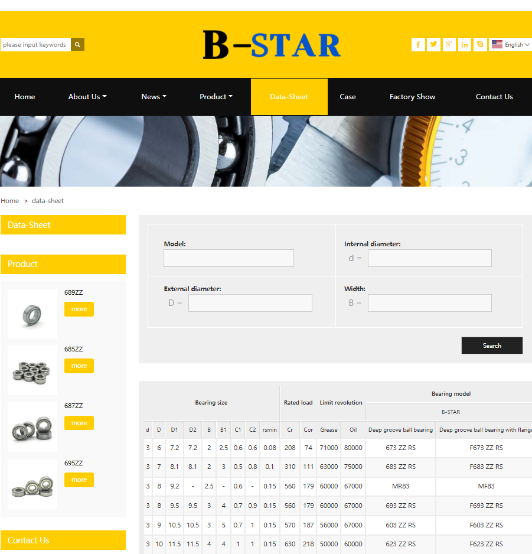Focus the Internal diameter d input
Viewport: 532px width, 554px height.
[x=430, y=258]
